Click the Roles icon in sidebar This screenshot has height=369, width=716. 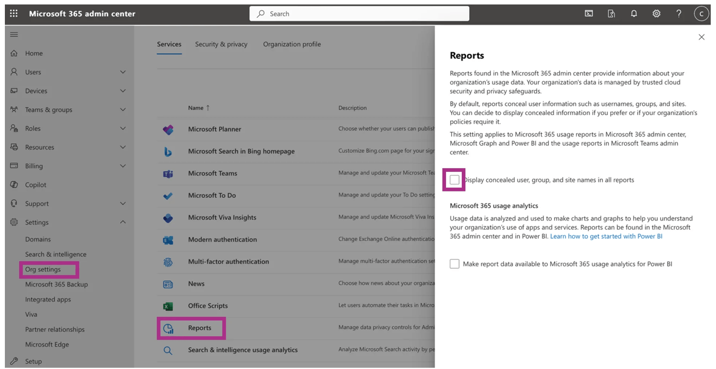click(x=14, y=128)
